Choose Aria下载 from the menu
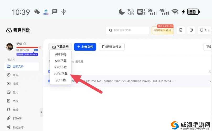The height and width of the screenshot is (131, 212). click(x=60, y=61)
